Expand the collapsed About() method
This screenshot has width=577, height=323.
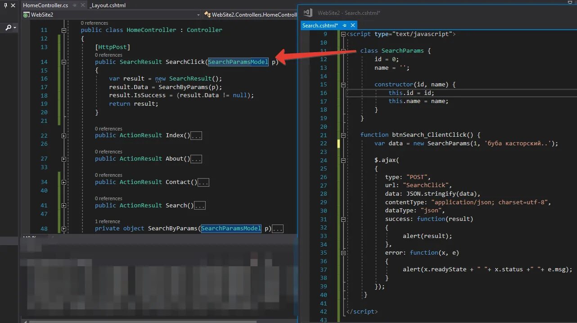coord(64,159)
